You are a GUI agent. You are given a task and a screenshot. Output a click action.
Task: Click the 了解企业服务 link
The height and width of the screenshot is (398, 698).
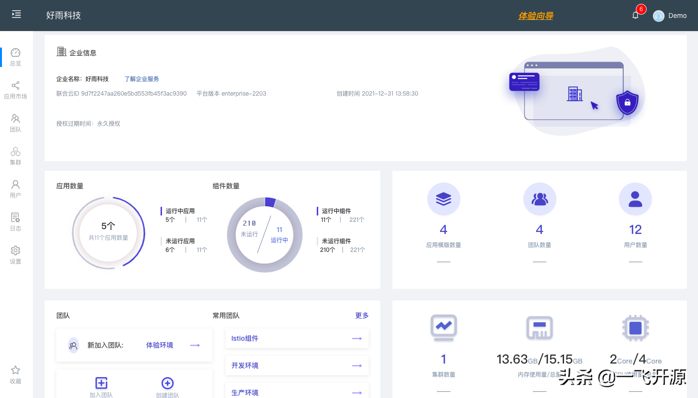pyautogui.click(x=141, y=79)
